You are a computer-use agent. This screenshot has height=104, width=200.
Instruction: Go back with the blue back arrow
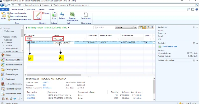pyautogui.click(x=2, y=5)
